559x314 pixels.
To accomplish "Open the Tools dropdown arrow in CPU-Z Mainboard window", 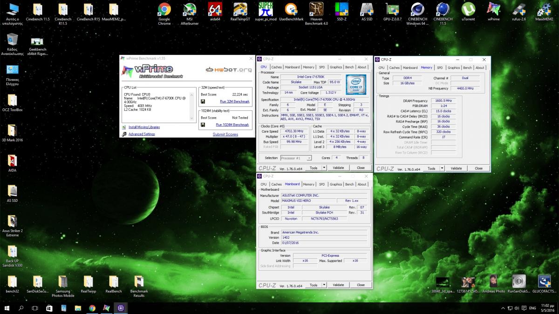I will pyautogui.click(x=323, y=285).
